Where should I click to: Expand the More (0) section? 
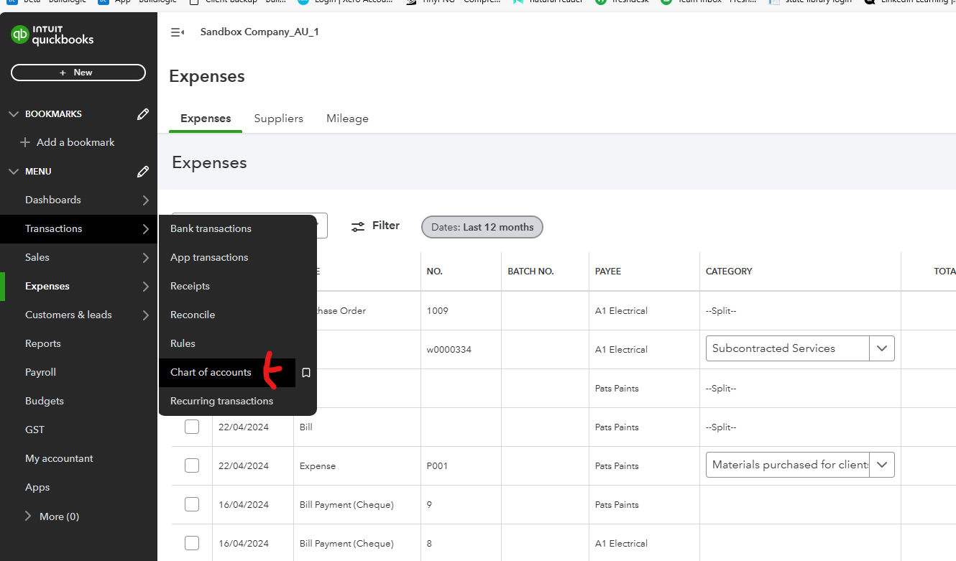point(29,516)
